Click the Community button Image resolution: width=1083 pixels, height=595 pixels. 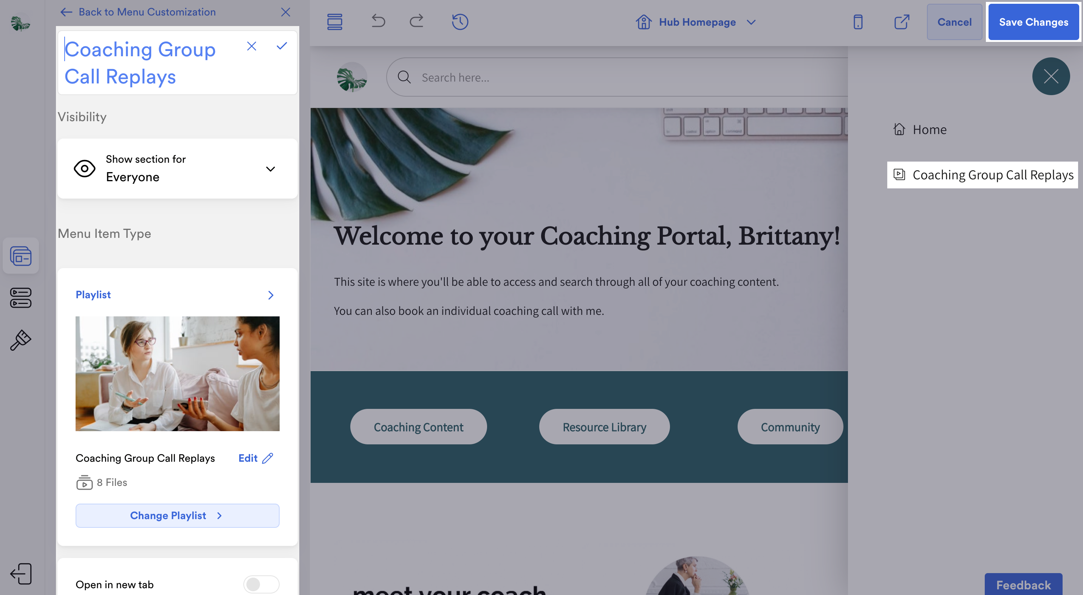(790, 427)
